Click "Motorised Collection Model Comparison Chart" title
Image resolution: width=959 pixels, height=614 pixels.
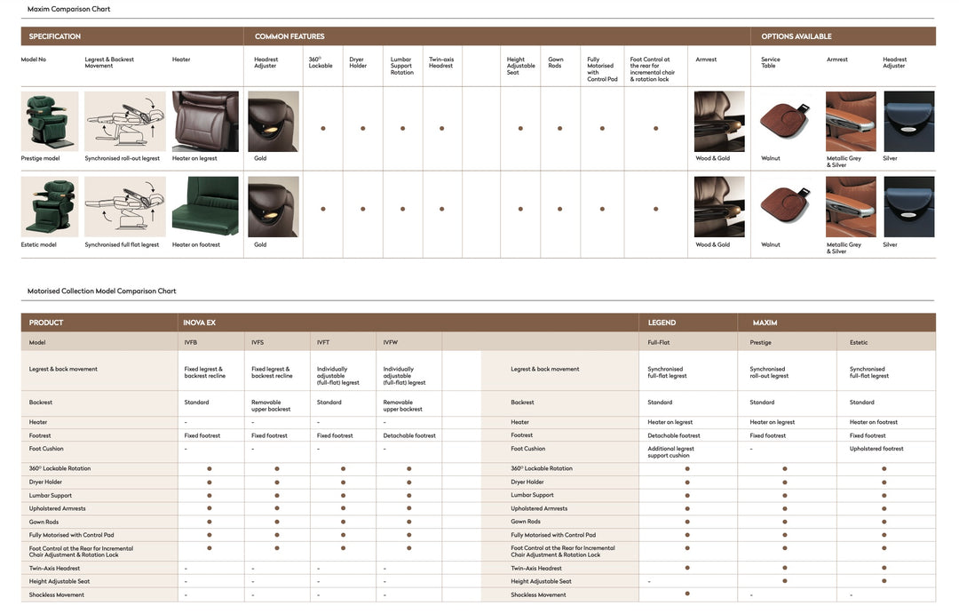tap(101, 291)
